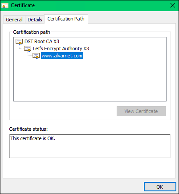Click inside the Certificate status text box

[x=90, y=146]
